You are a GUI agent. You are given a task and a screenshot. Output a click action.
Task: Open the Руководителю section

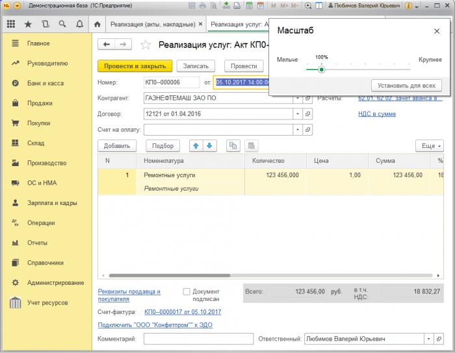point(47,63)
